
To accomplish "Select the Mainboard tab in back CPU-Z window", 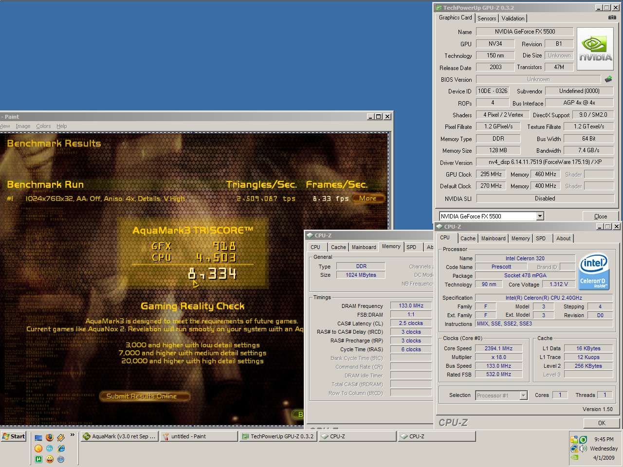I will coord(364,247).
